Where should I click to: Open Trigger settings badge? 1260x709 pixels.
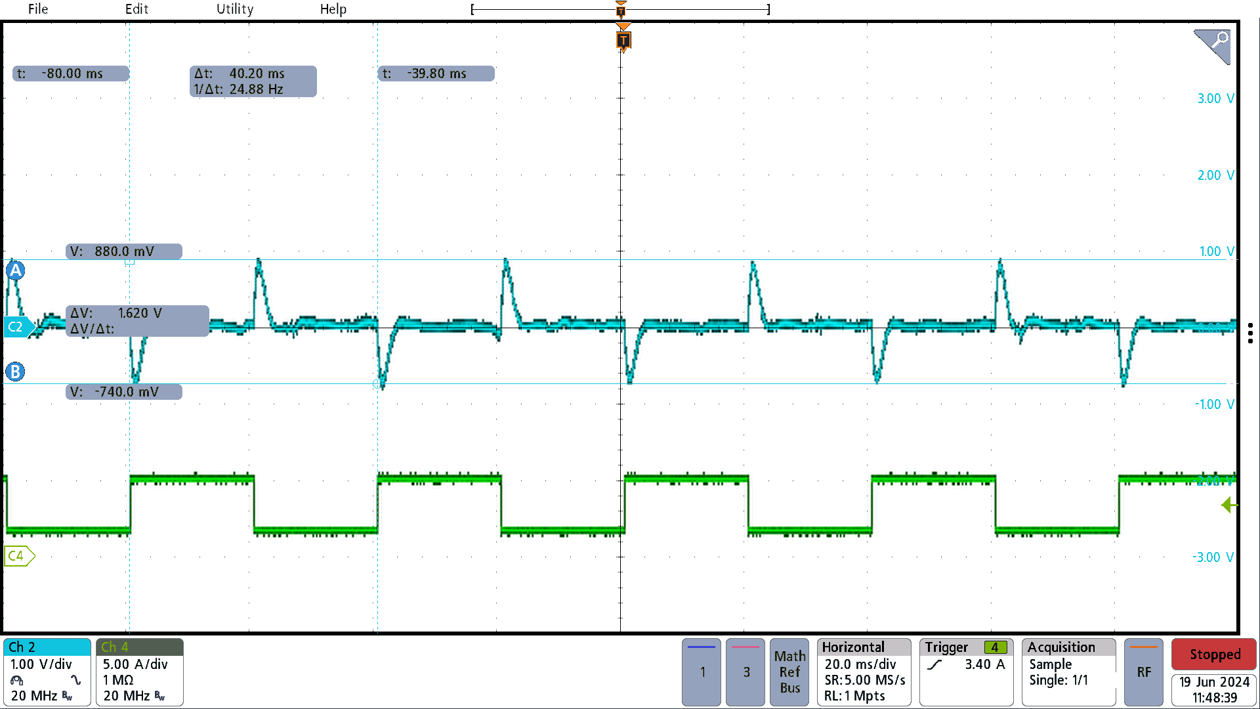[966, 672]
